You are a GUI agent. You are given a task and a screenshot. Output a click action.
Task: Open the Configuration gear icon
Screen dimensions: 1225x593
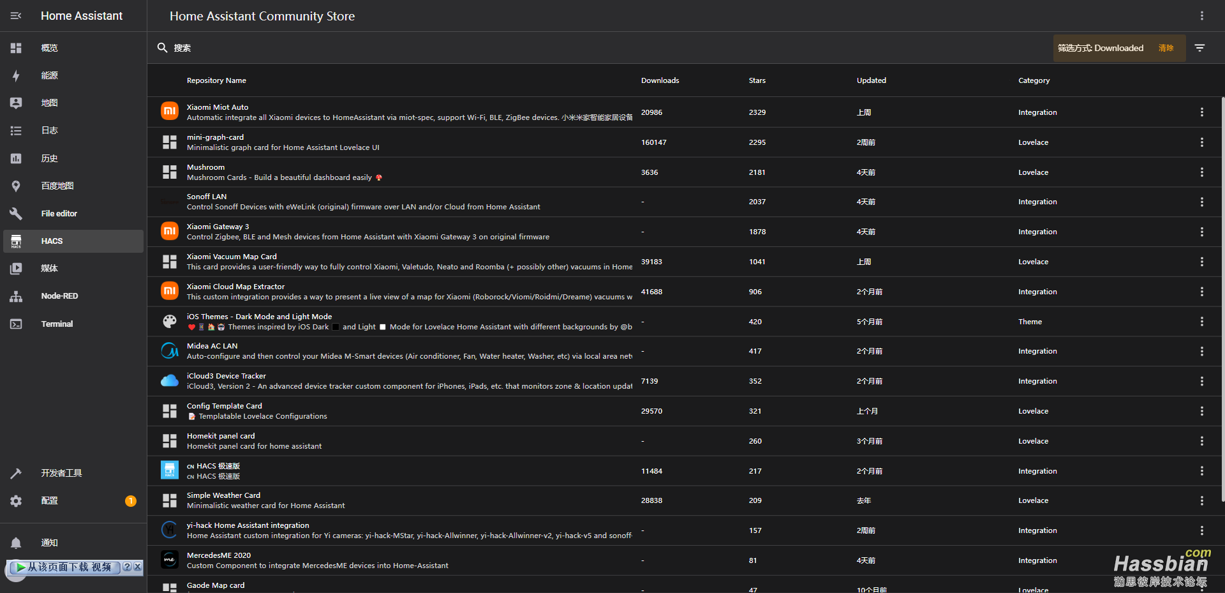(16, 501)
